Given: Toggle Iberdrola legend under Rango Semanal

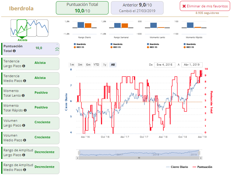Looking at the screenshot, I should click(x=116, y=44).
